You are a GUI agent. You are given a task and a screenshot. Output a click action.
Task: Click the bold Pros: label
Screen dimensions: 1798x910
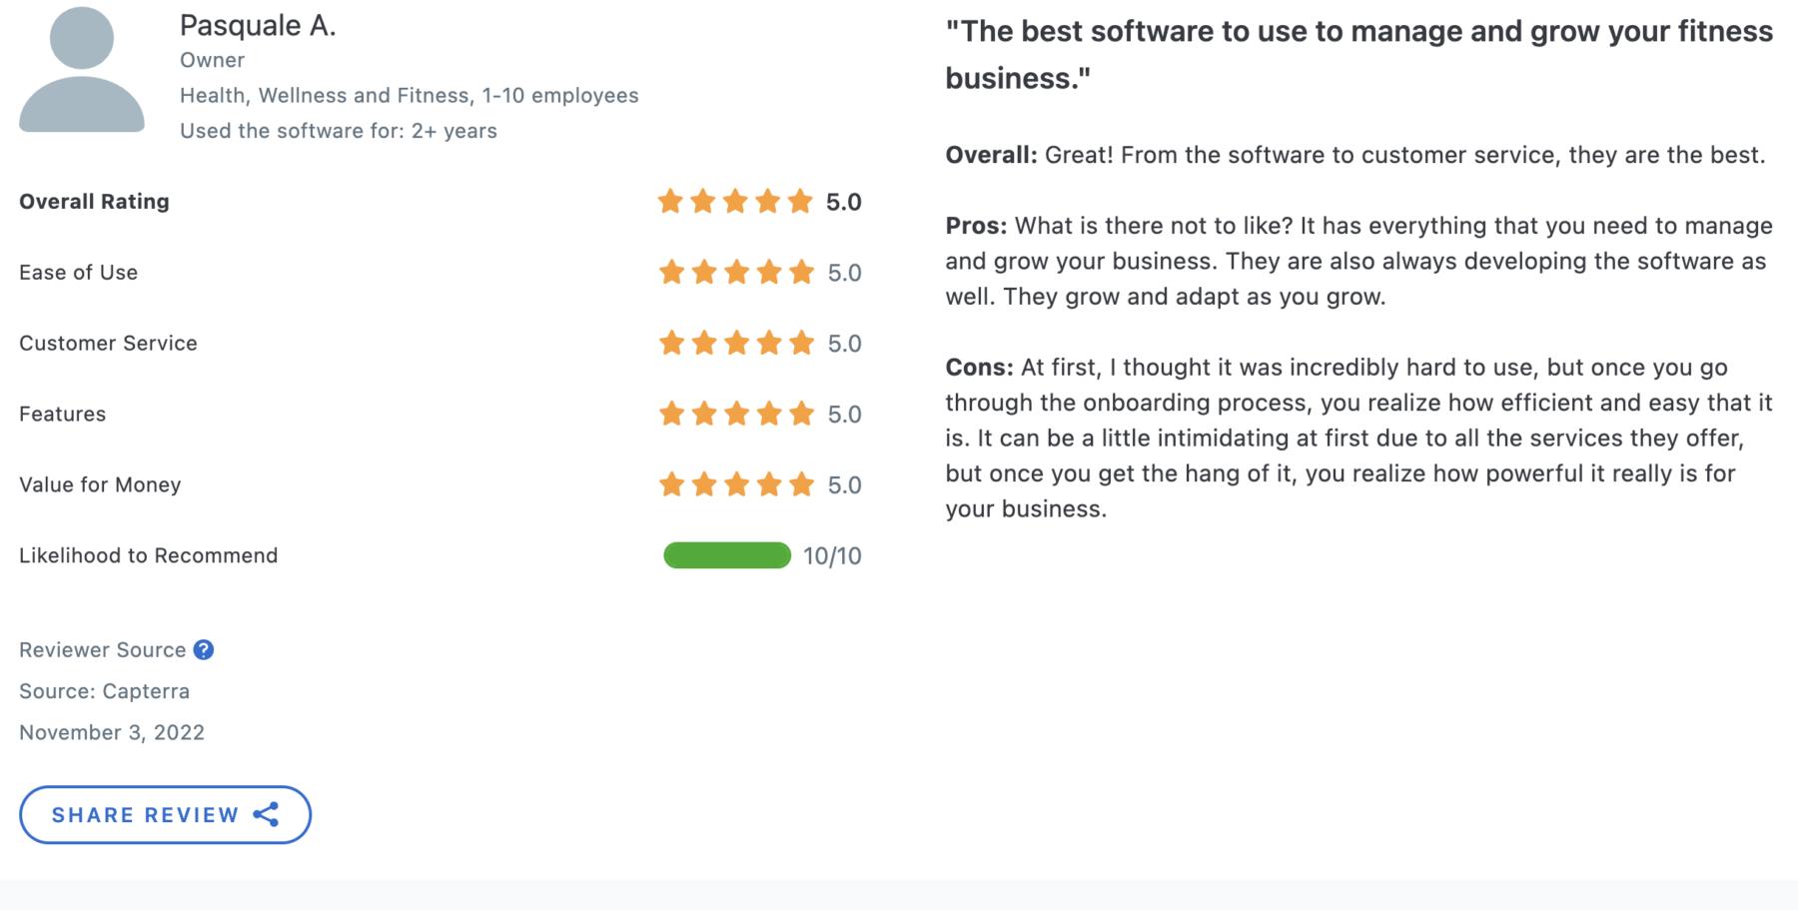coord(976,226)
